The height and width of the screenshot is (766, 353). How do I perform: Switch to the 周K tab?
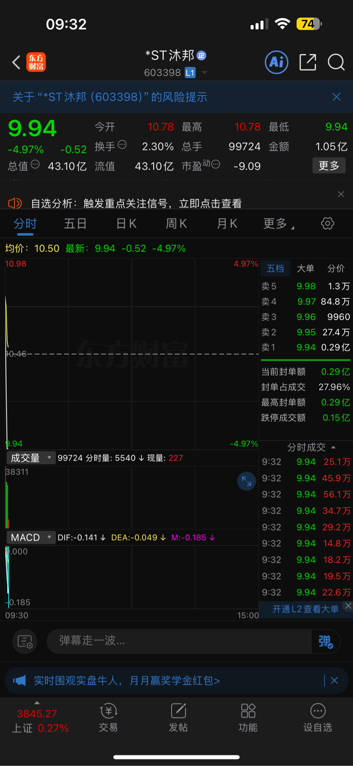(x=176, y=224)
